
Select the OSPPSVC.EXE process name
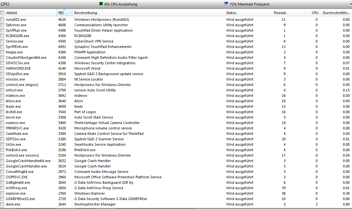[x=17, y=177]
